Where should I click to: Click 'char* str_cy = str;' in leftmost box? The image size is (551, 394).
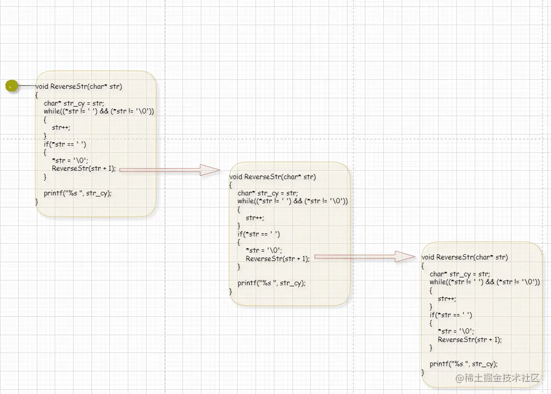click(74, 103)
